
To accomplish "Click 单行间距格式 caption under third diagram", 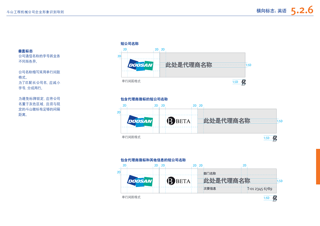I will click(x=131, y=197).
